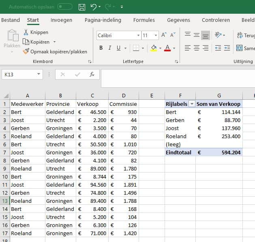The width and height of the screenshot is (255, 242).
Task: Click the merge cells Samenvoegen icon
Action: (x=239, y=48)
